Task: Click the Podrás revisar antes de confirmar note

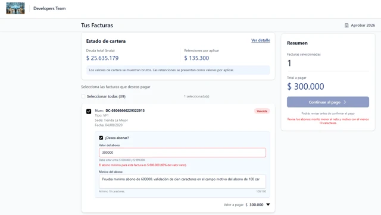Action: 328,113
